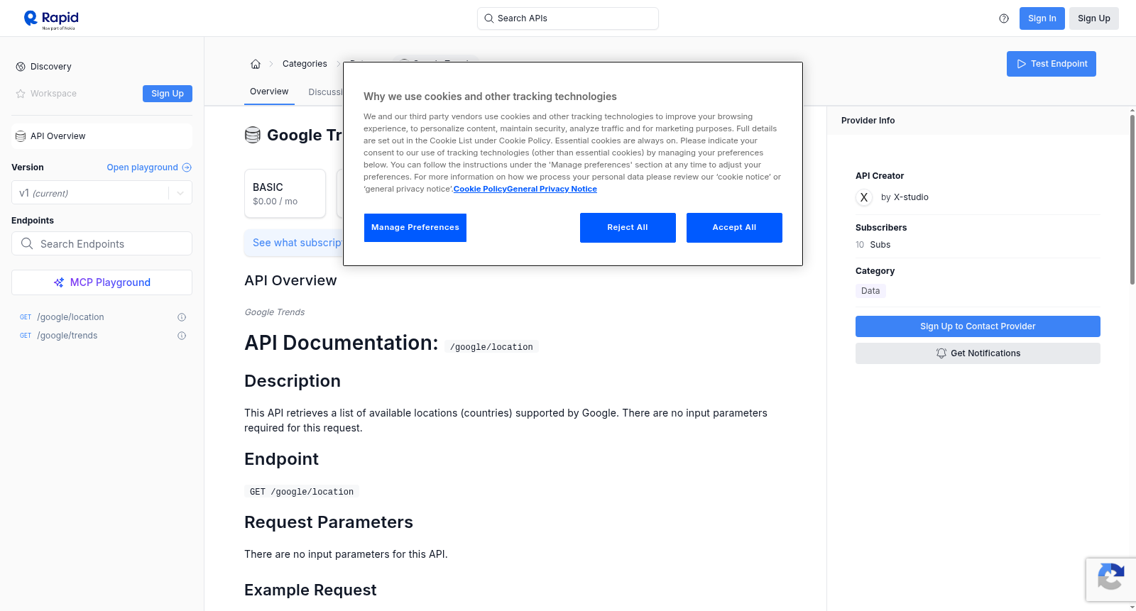Select GET /google/location endpoint
The image size is (1136, 611).
pos(102,317)
